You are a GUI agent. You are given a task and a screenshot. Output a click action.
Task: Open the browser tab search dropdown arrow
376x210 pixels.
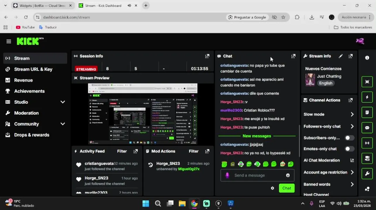coord(5,6)
